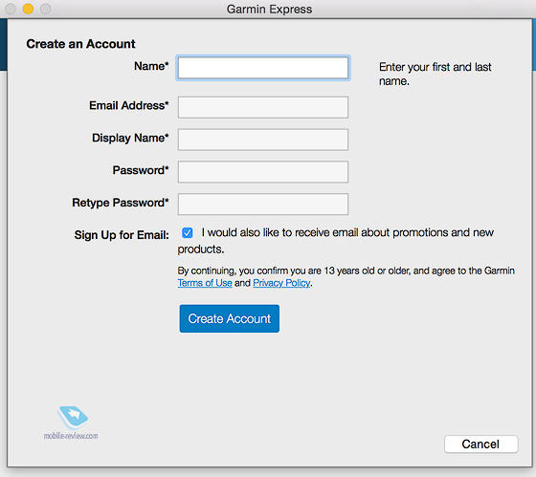This screenshot has height=477, width=536.
Task: Click the blue Create Account button
Action: click(x=230, y=318)
